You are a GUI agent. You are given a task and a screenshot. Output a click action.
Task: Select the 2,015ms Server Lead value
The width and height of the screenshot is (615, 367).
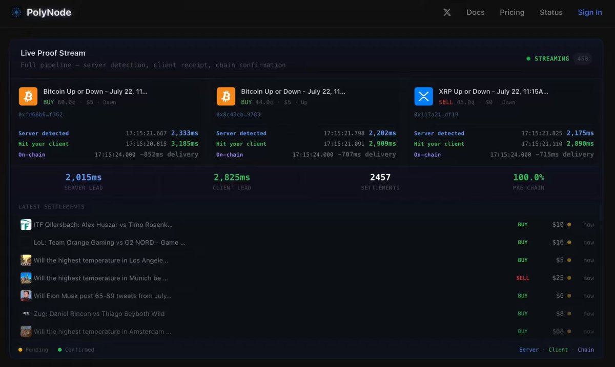84,177
